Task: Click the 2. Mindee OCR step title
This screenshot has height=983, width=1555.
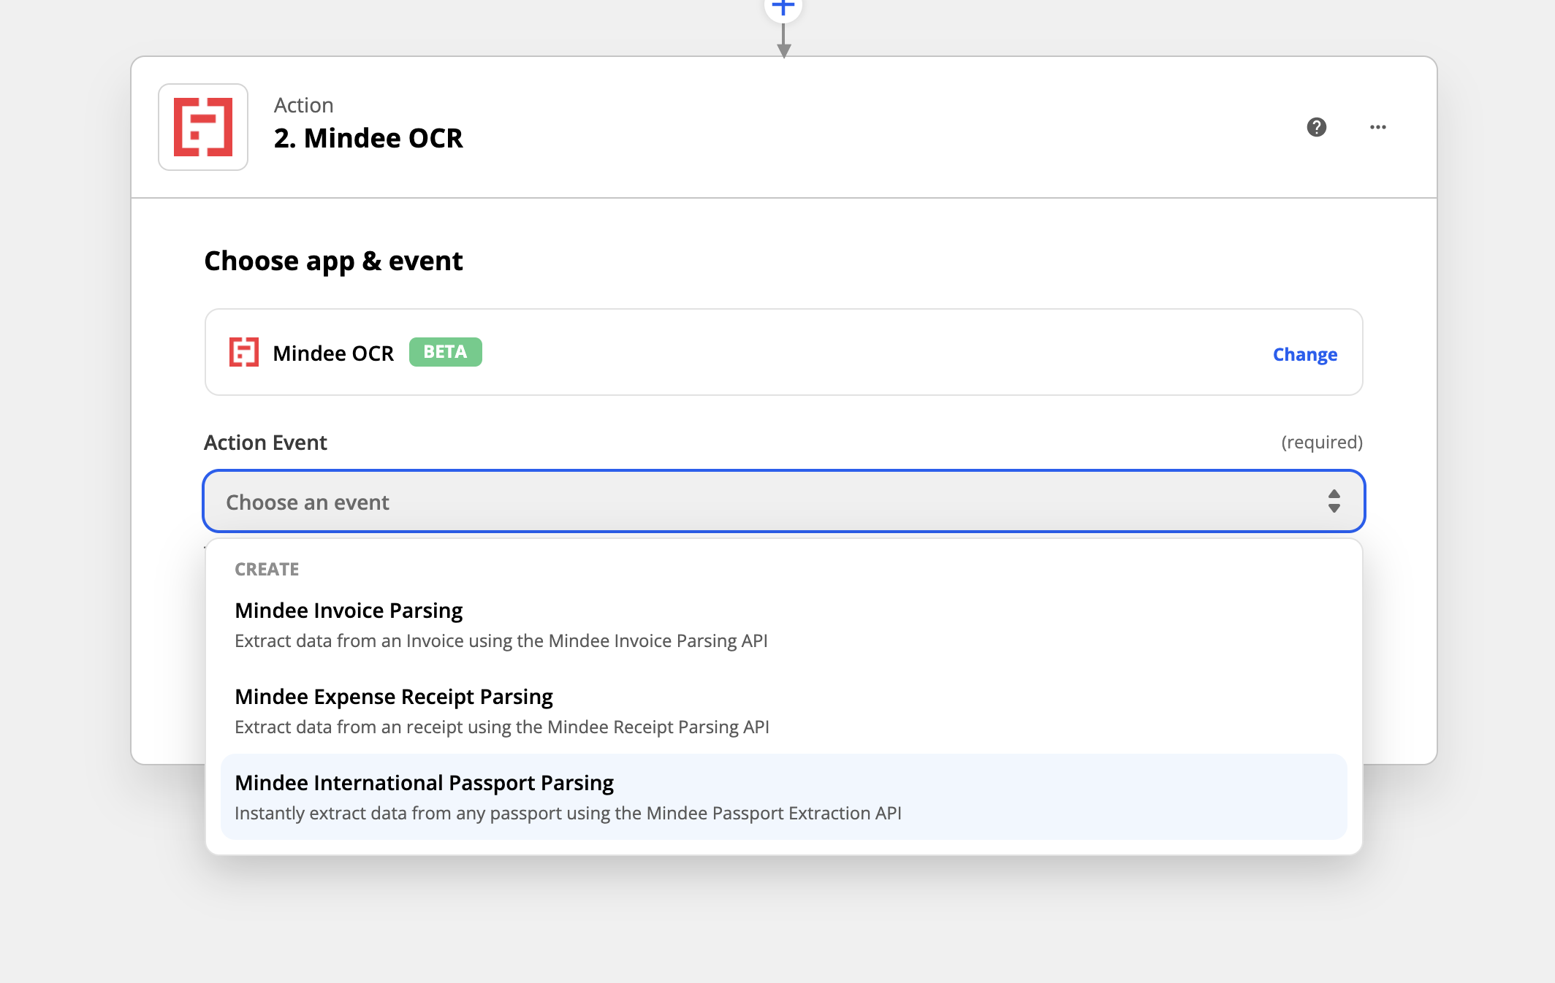Action: (368, 138)
